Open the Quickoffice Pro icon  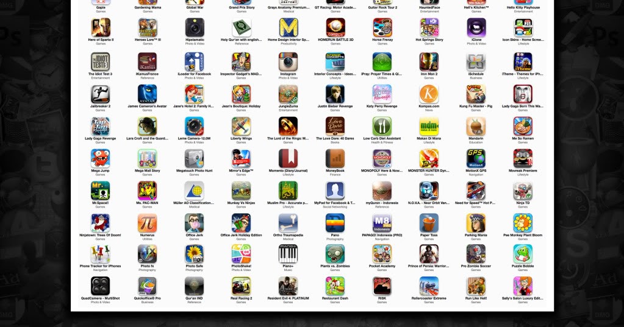(x=147, y=286)
